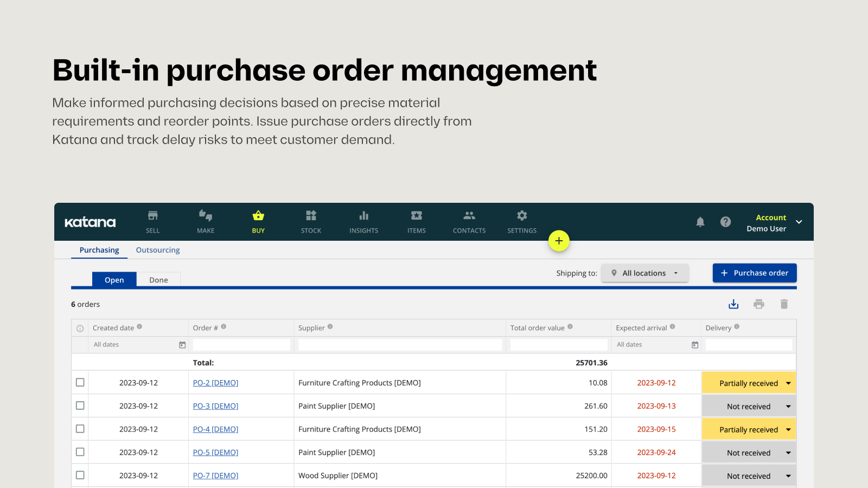Click the notifications bell icon
The height and width of the screenshot is (488, 868).
700,222
